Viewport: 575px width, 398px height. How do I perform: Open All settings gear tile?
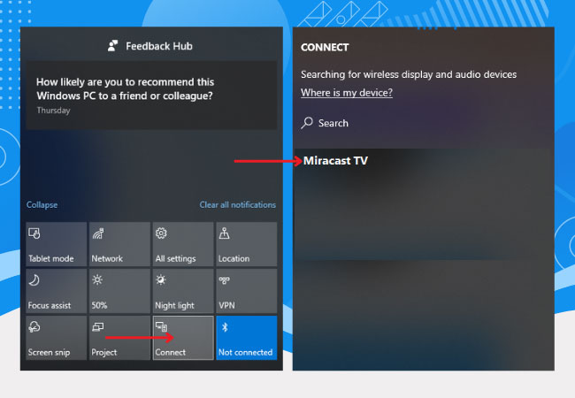[x=183, y=244]
